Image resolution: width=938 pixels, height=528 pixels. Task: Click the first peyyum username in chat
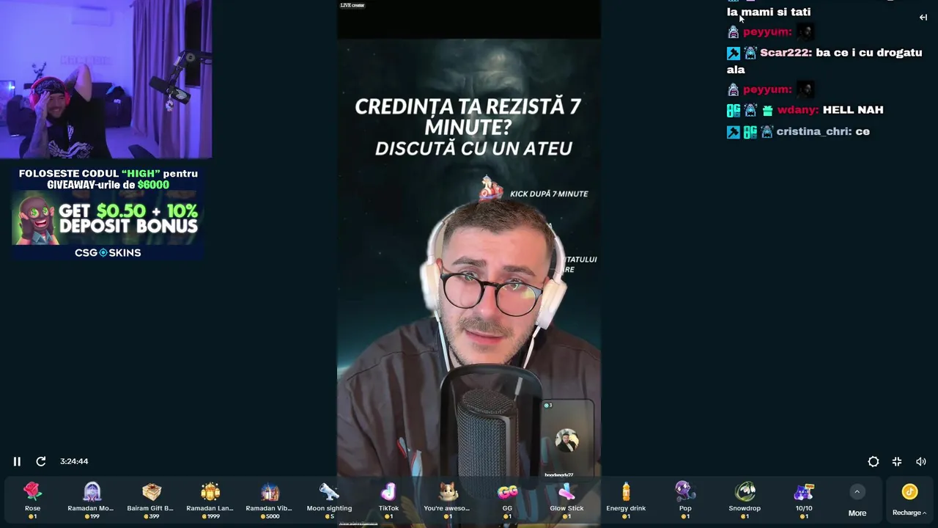click(767, 32)
